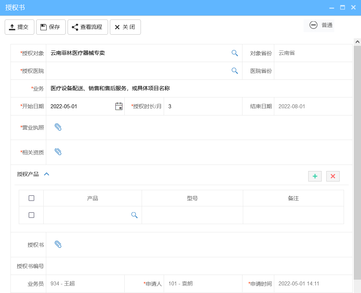Open the 授权医院 search lookup
This screenshot has width=361, height=293.
[x=235, y=71]
